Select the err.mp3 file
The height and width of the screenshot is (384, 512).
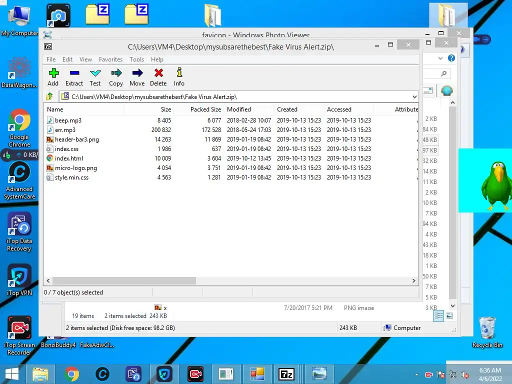tap(61, 129)
